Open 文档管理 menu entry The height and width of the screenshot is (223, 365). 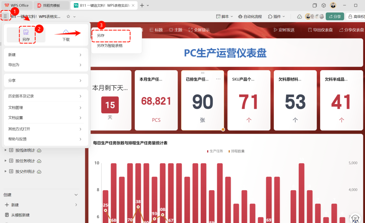pos(46,108)
